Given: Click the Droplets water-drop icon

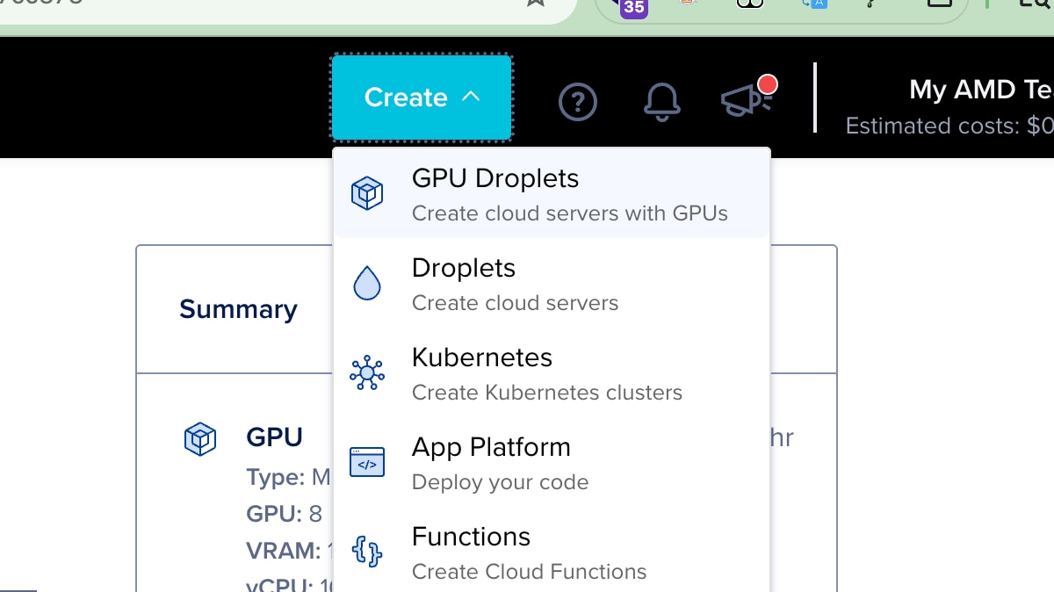Looking at the screenshot, I should [x=366, y=283].
